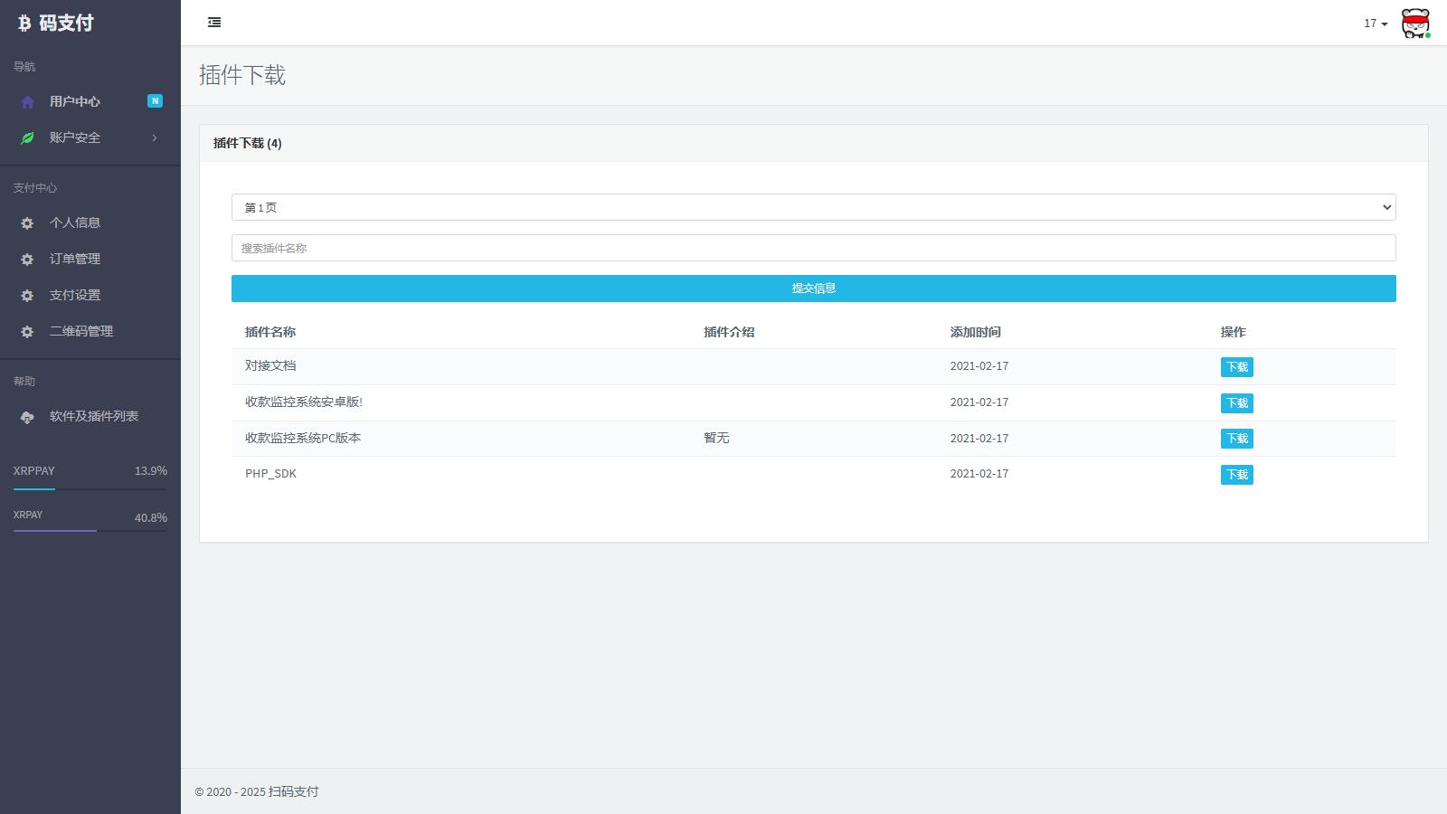This screenshot has height=814, width=1447.
Task: Download 收款监控系统安卓版 plugin
Action: coord(1236,403)
